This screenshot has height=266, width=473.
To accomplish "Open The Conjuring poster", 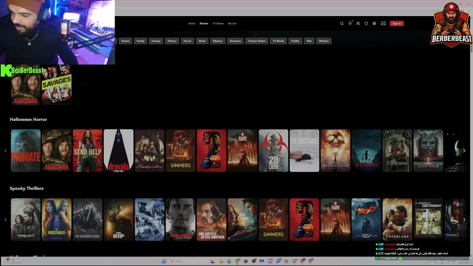I will [x=397, y=150].
